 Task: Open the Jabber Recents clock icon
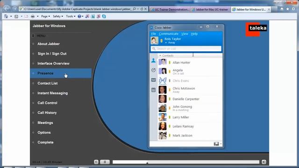click(153, 70)
